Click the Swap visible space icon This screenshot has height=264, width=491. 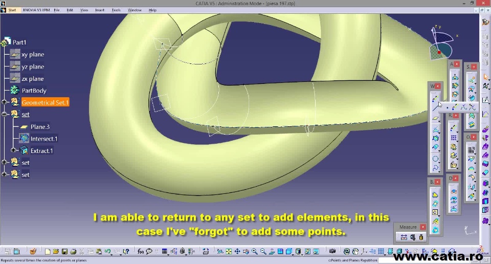(316, 251)
